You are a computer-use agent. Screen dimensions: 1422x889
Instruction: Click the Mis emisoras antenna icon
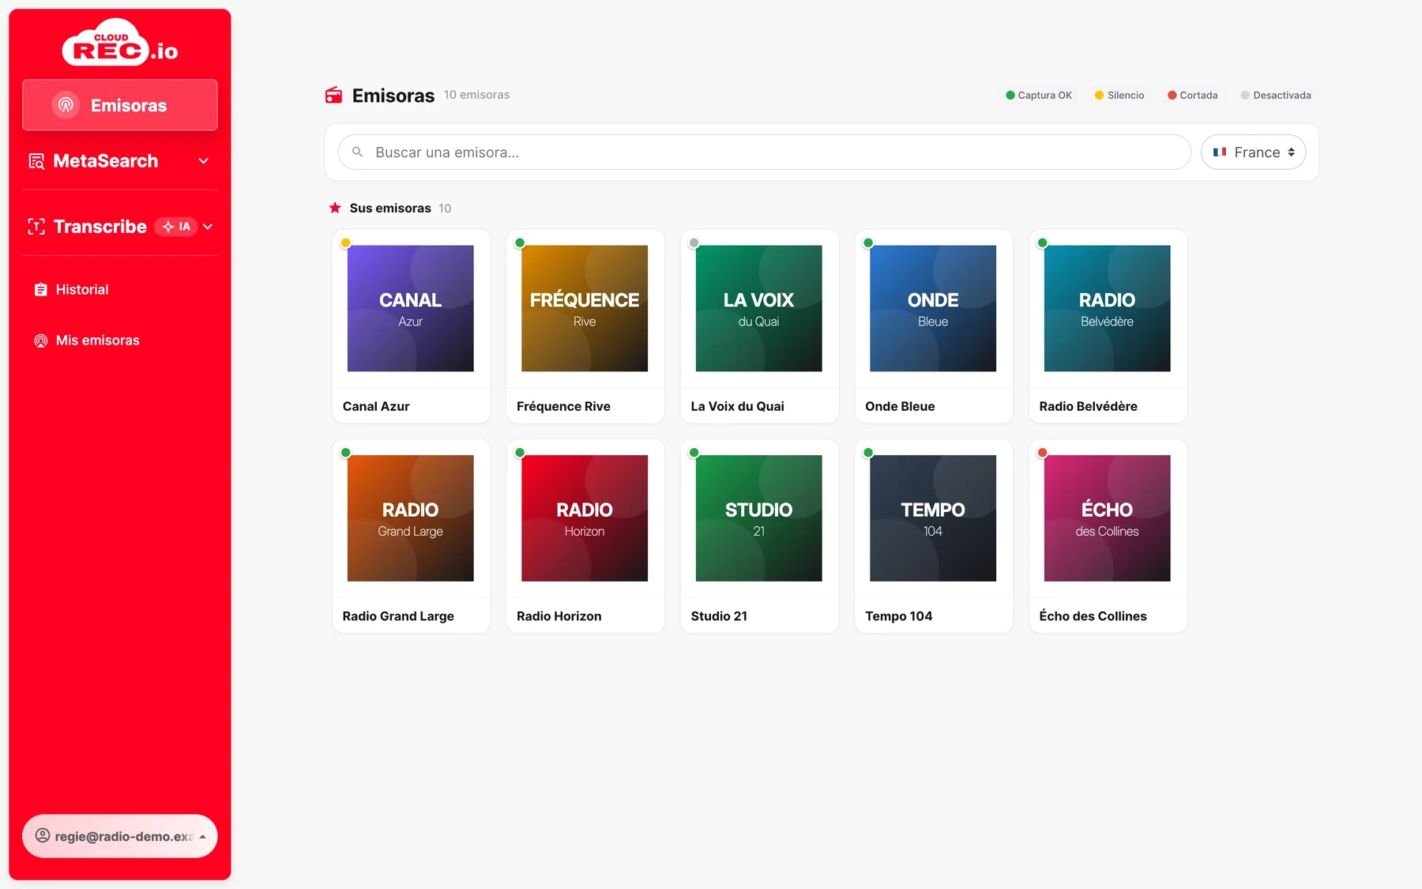[41, 341]
